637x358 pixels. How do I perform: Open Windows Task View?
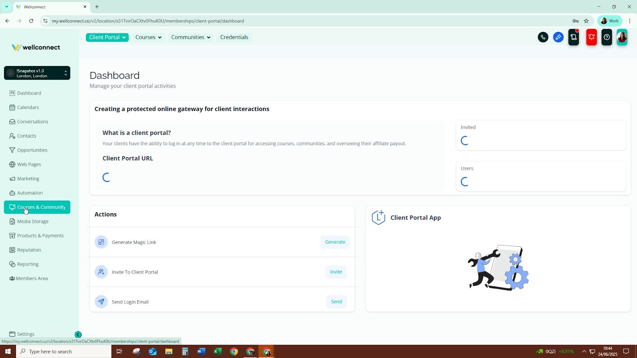pyautogui.click(x=119, y=351)
